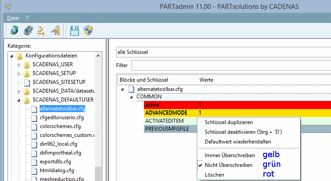The image size is (331, 181).
Task: Click the file icon next to cfgeditoruserio.cfg
Action: coord(34,118)
